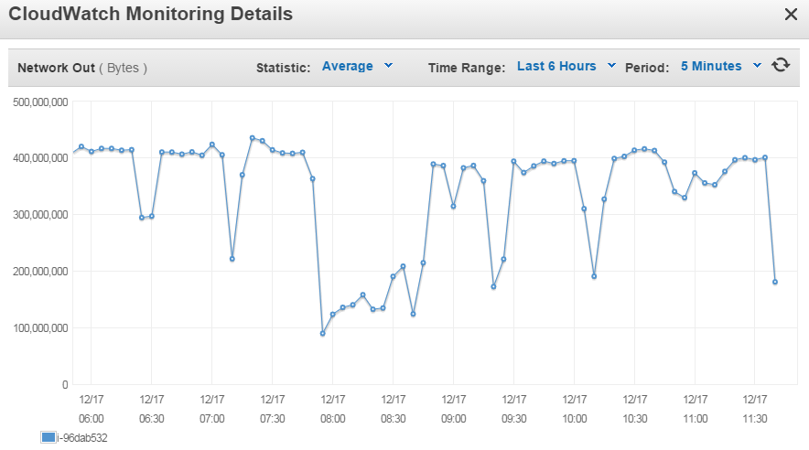The height and width of the screenshot is (450, 809).
Task: Click the 10:00 x-axis time label
Action: (x=574, y=419)
